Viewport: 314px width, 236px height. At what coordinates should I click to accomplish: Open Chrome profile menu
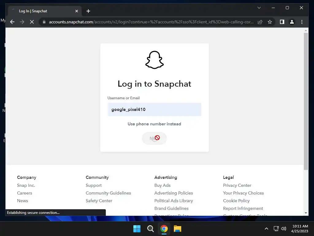coord(292,22)
